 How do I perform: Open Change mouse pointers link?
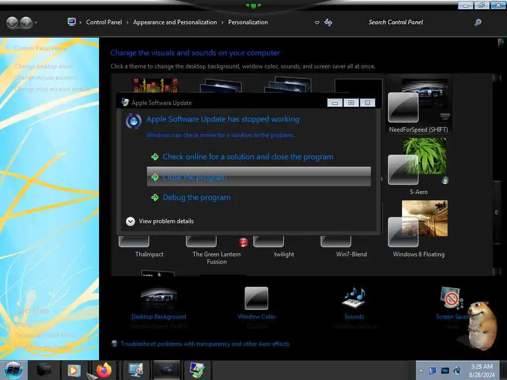(45, 78)
